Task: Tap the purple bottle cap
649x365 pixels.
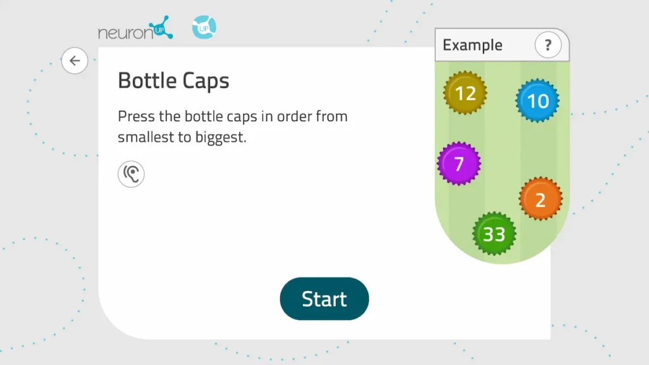Action: [x=459, y=163]
